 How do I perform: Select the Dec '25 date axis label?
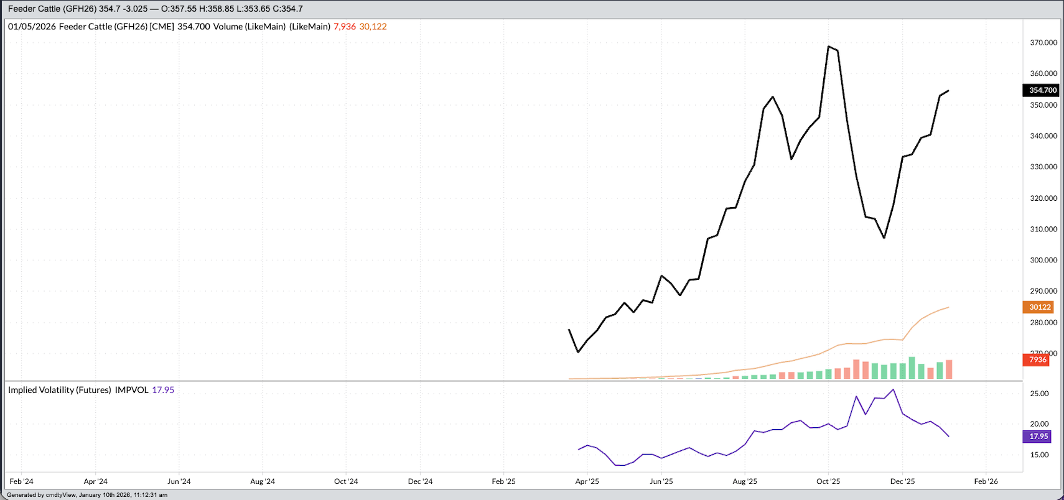pos(903,481)
